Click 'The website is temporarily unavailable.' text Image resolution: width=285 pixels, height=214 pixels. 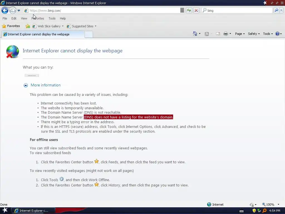coord(72,108)
